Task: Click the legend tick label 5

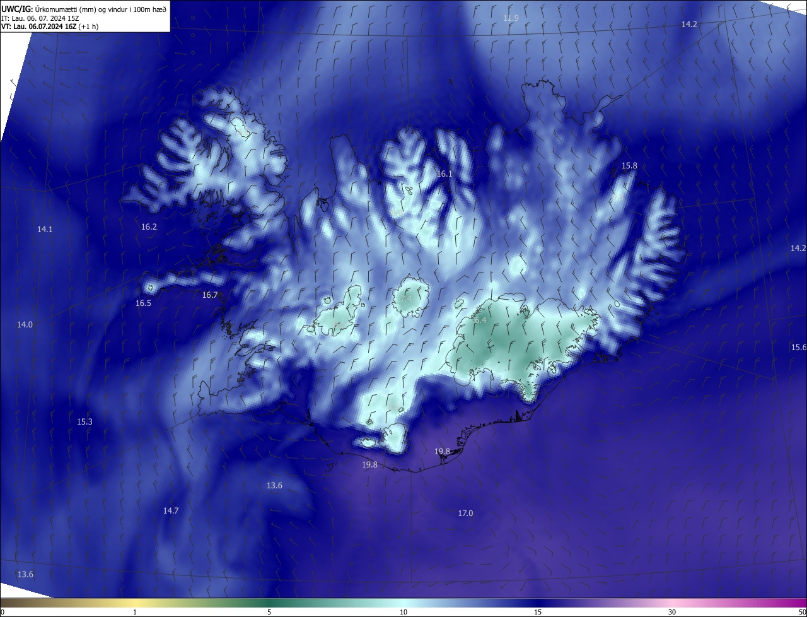Action: (269, 612)
